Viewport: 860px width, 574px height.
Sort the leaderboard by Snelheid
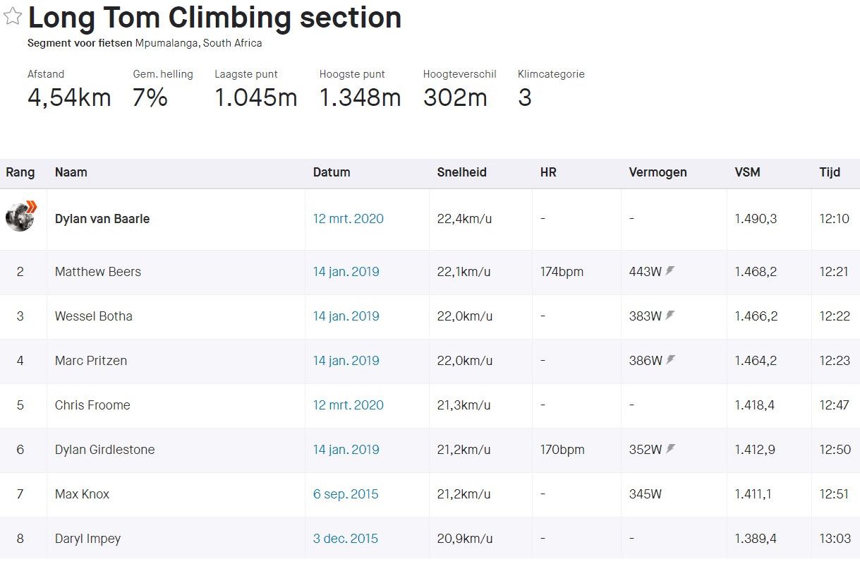pos(461,172)
